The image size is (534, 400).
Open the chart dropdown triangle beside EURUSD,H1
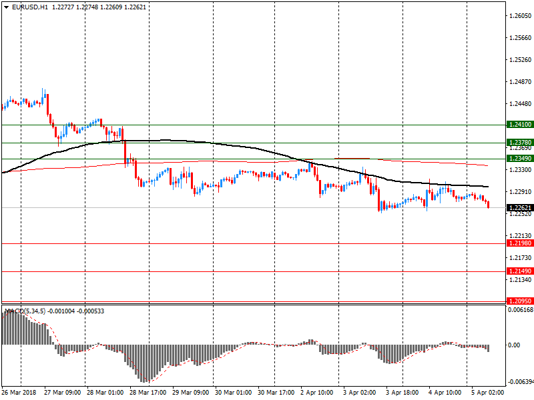pos(7,7)
